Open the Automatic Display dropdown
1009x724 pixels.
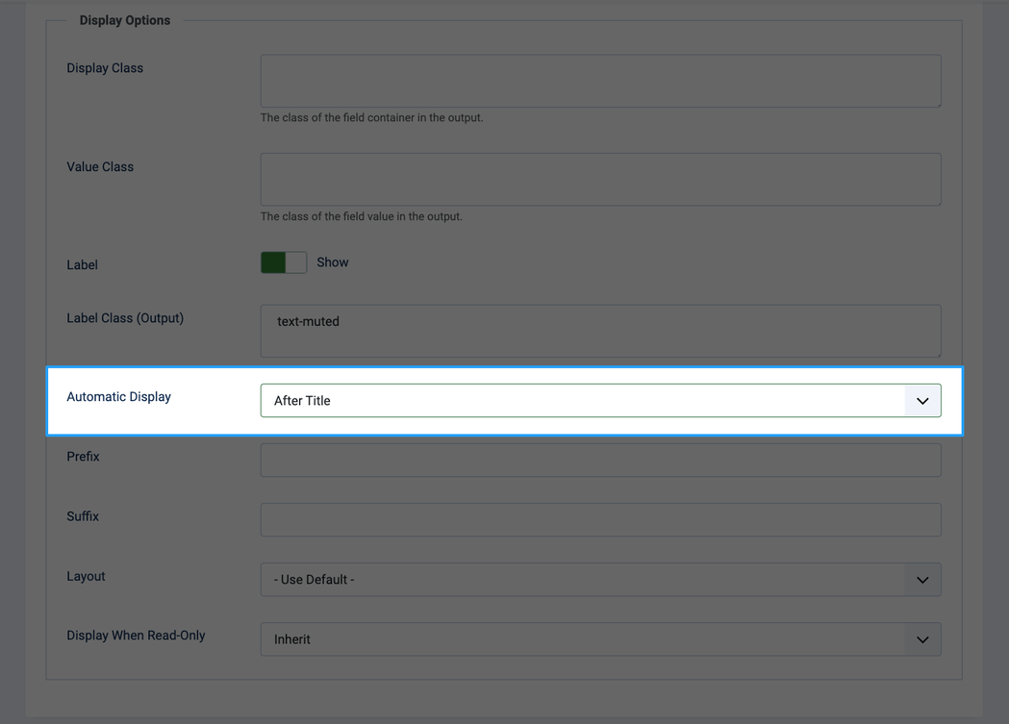click(600, 401)
